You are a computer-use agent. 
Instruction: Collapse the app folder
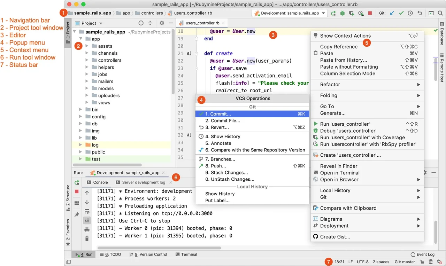pyautogui.click(x=81, y=39)
